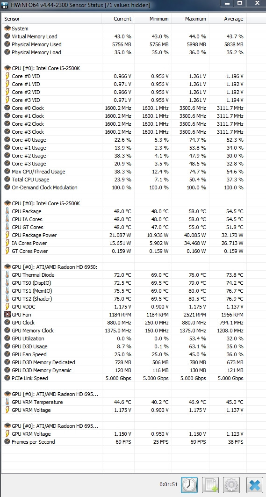Open the logging file with plus icon
The image size is (266, 497).
pos(210,485)
